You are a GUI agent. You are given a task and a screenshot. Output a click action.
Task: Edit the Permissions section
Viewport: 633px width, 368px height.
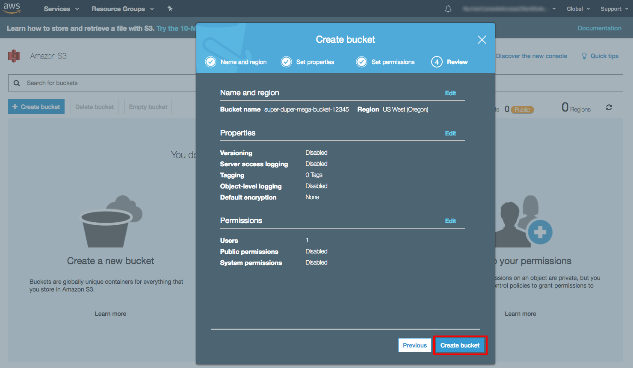click(450, 221)
